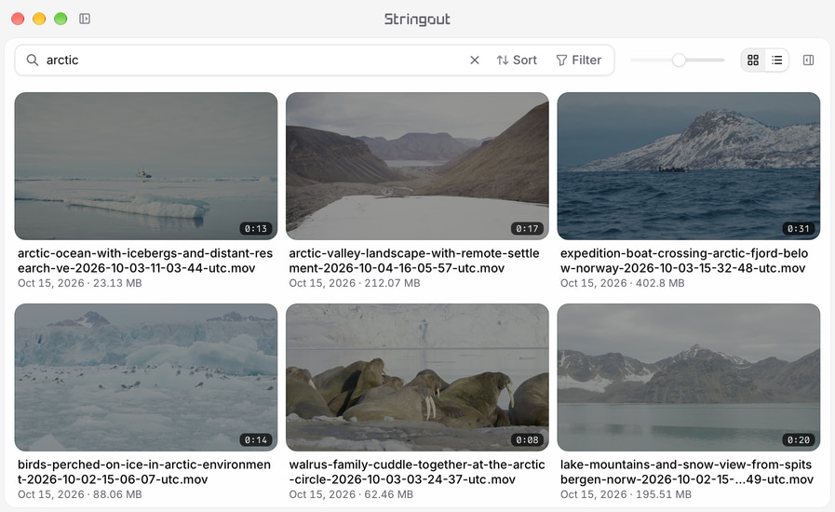Toggle the left sidebar panel icon

pyautogui.click(x=85, y=19)
